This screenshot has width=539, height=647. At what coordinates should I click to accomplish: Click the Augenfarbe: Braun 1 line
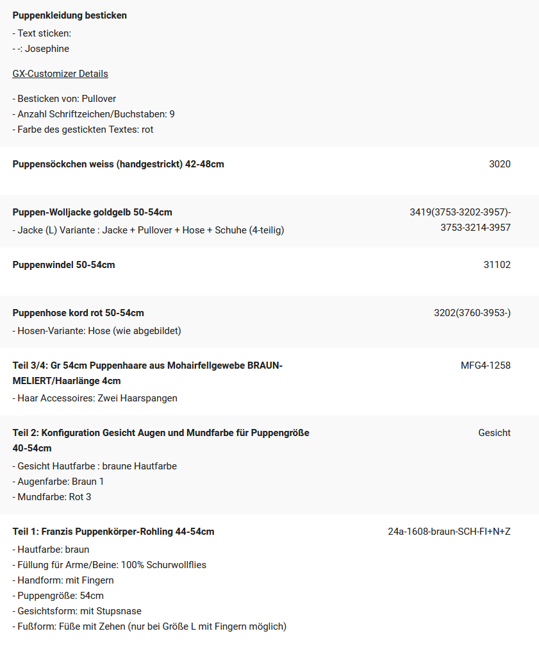(58, 482)
